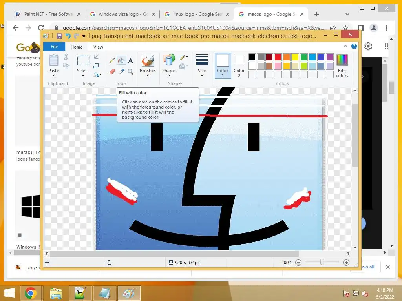
Task: Click zoom in plus button in Paint
Action: pos(346,263)
